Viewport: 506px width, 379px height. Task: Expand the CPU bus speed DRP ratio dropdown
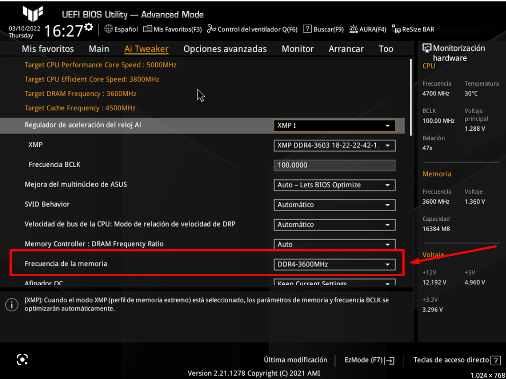[x=334, y=225]
